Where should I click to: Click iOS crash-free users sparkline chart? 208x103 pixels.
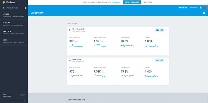point(127,76)
